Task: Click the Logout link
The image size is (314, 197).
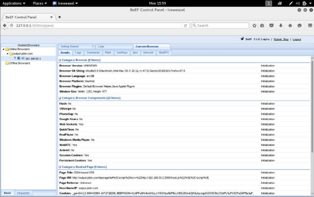Action: [x=297, y=39]
